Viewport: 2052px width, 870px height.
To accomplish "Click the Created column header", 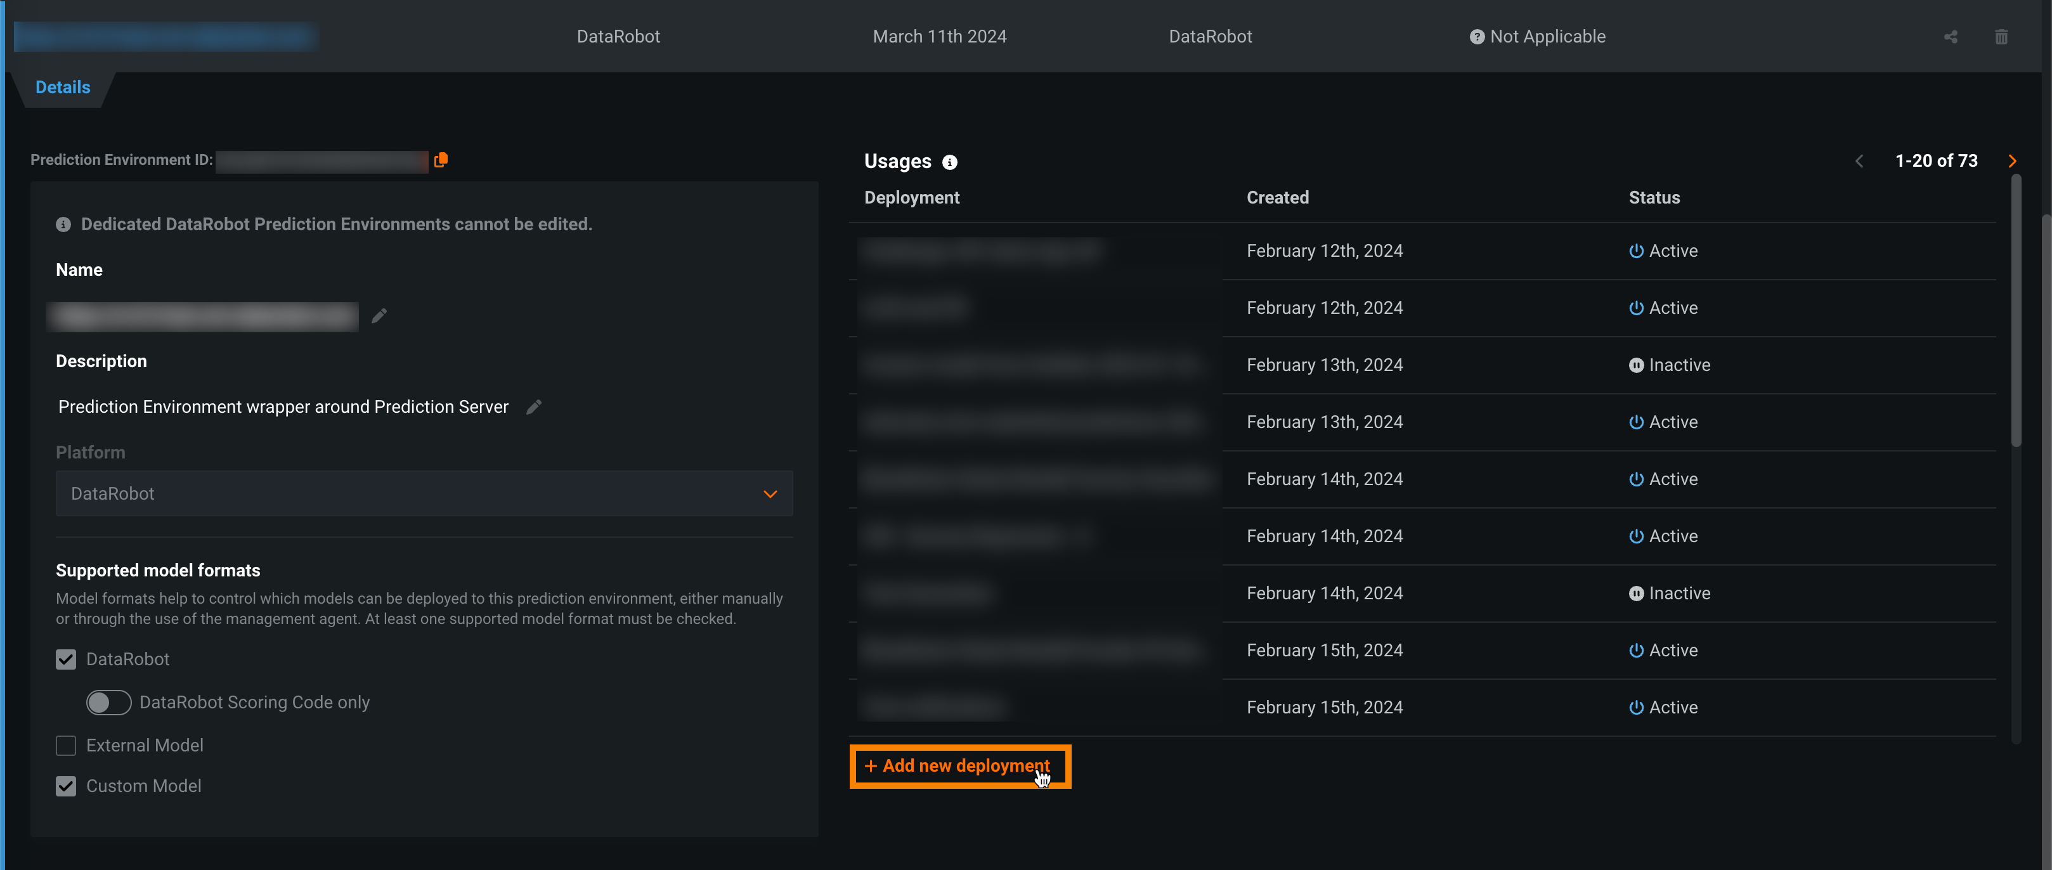I will point(1277,198).
